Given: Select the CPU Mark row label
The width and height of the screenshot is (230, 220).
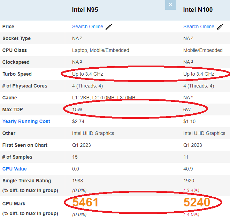Looking at the screenshot, I should [14, 204].
